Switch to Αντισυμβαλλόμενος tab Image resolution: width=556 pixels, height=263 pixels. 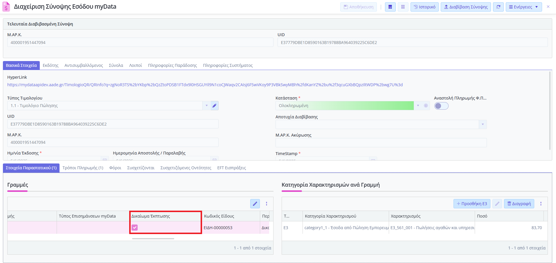pyautogui.click(x=84, y=65)
